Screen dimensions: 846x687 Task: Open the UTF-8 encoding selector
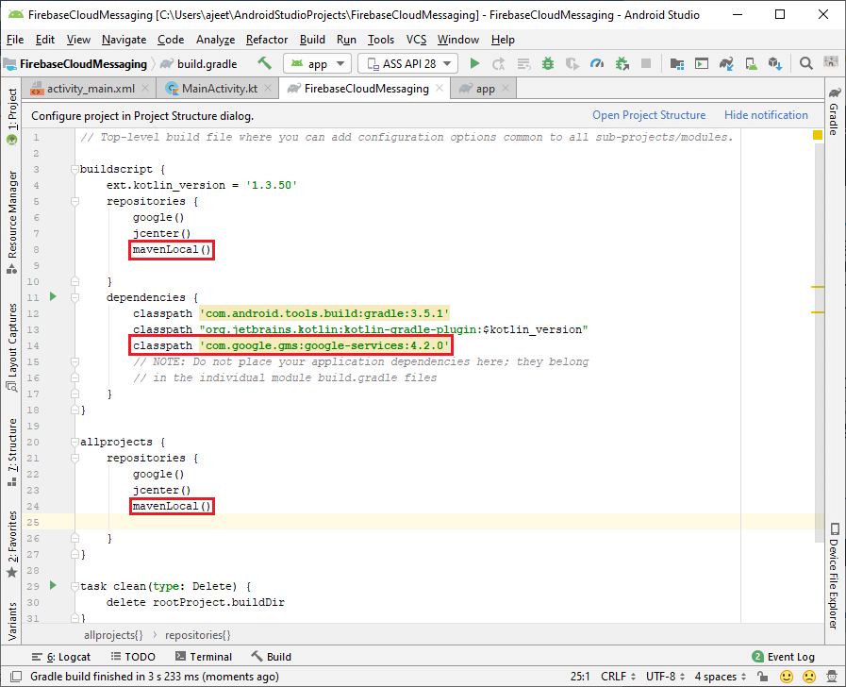click(x=665, y=677)
